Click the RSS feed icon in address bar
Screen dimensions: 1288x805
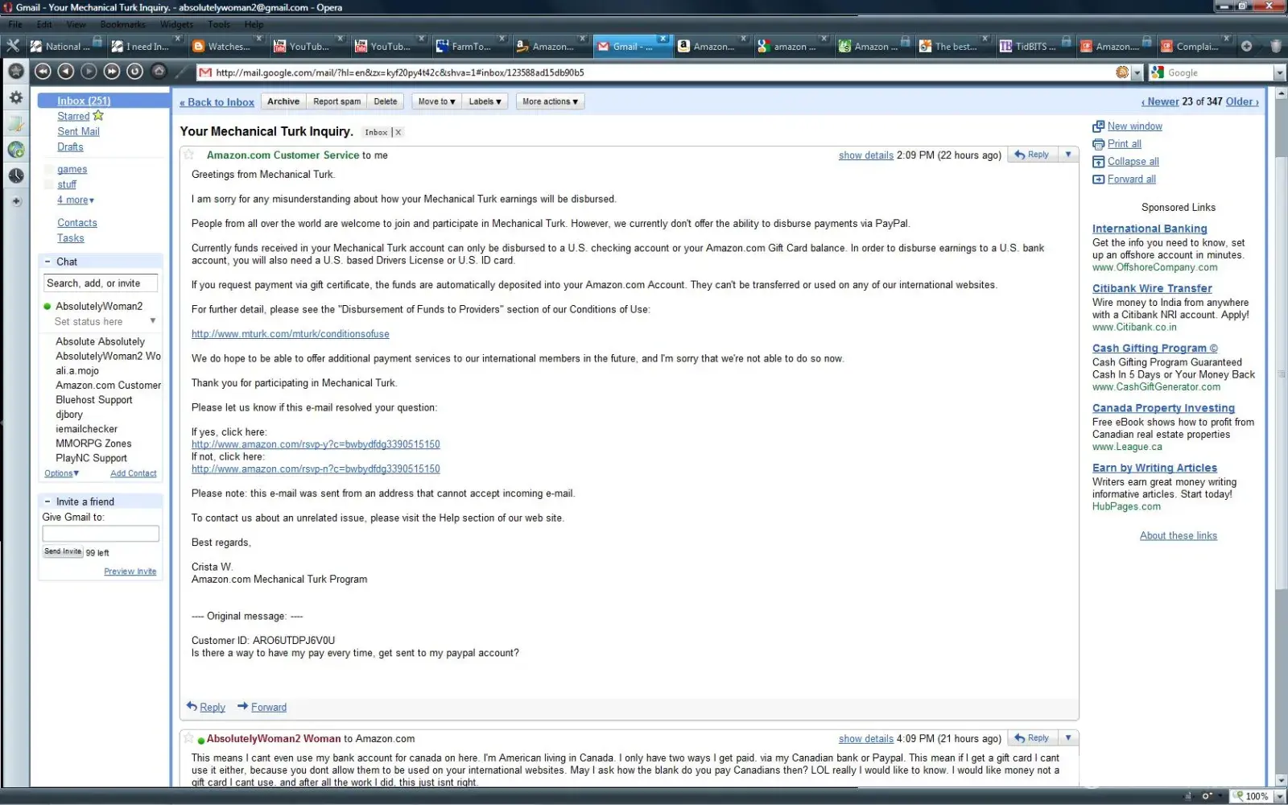click(1122, 72)
